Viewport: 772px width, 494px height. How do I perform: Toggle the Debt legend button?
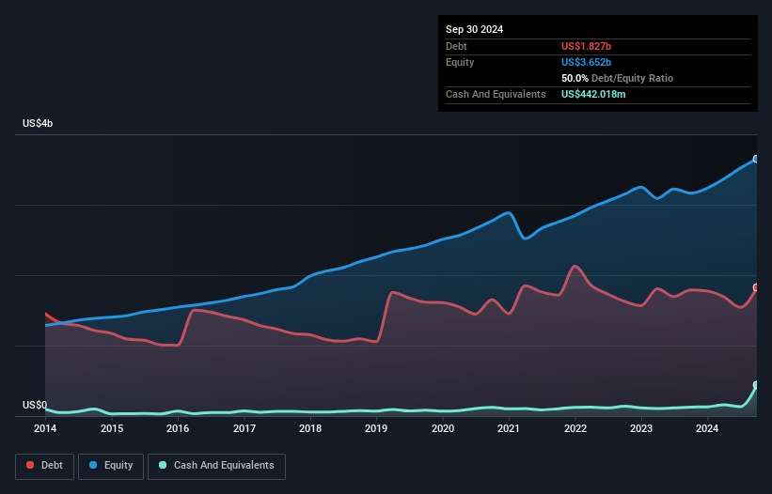pyautogui.click(x=45, y=466)
